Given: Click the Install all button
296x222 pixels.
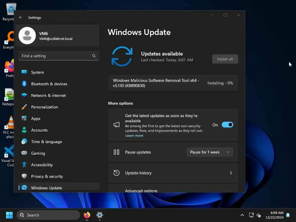Looking at the screenshot, I should 225,59.
